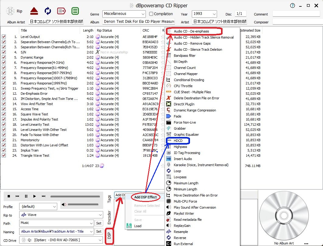
Task: Uncheck track 1 Level Output checkbox
Action: 4,37
